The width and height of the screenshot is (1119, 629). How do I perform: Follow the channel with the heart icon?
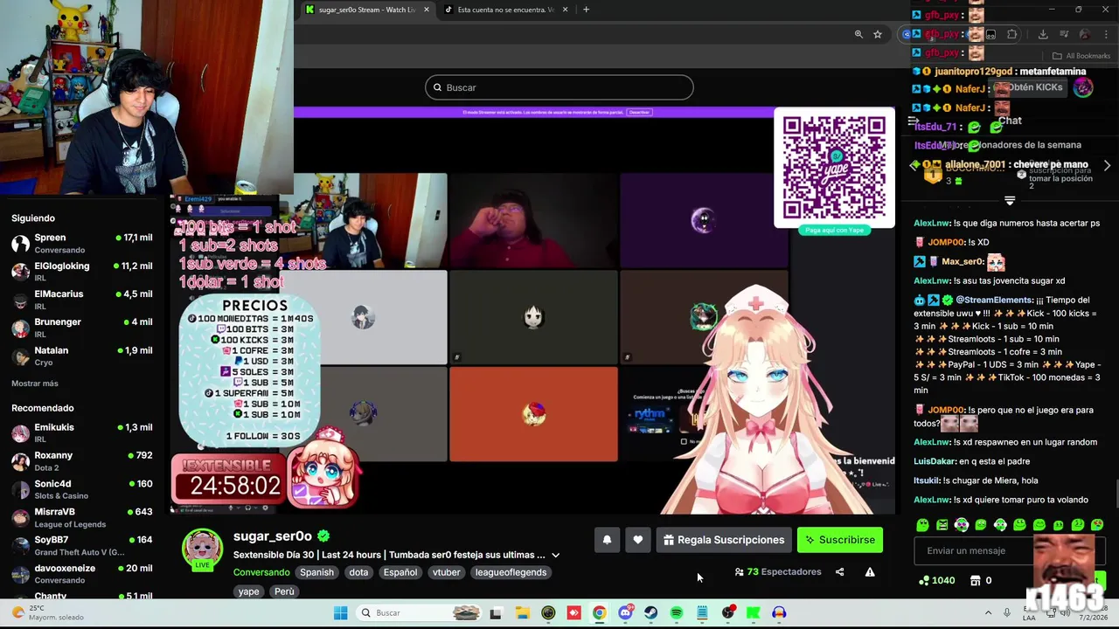638,540
